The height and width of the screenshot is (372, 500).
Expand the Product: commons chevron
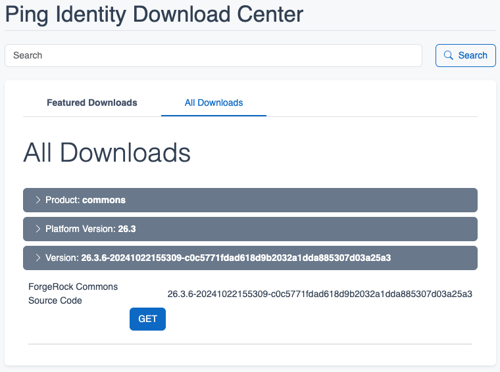point(38,200)
